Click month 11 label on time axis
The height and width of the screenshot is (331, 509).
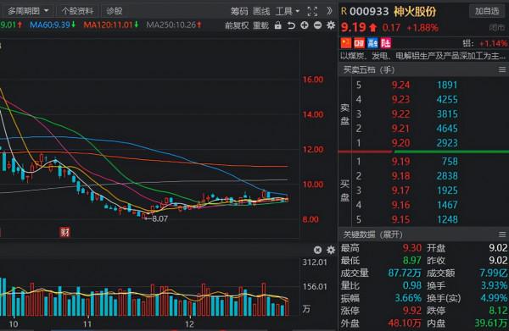(x=87, y=324)
